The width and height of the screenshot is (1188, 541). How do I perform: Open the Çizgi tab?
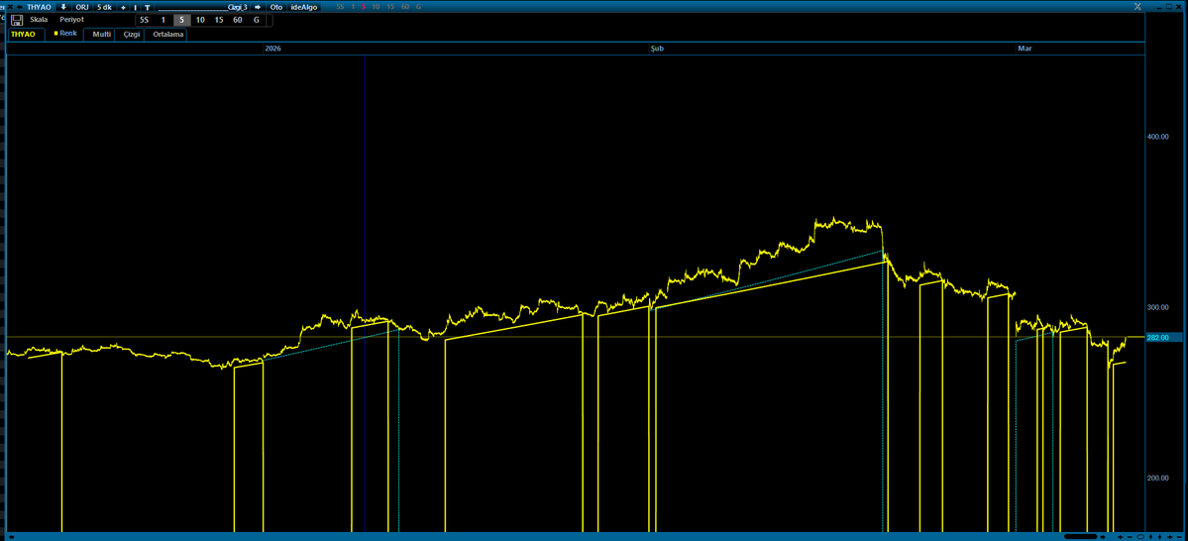[x=131, y=34]
